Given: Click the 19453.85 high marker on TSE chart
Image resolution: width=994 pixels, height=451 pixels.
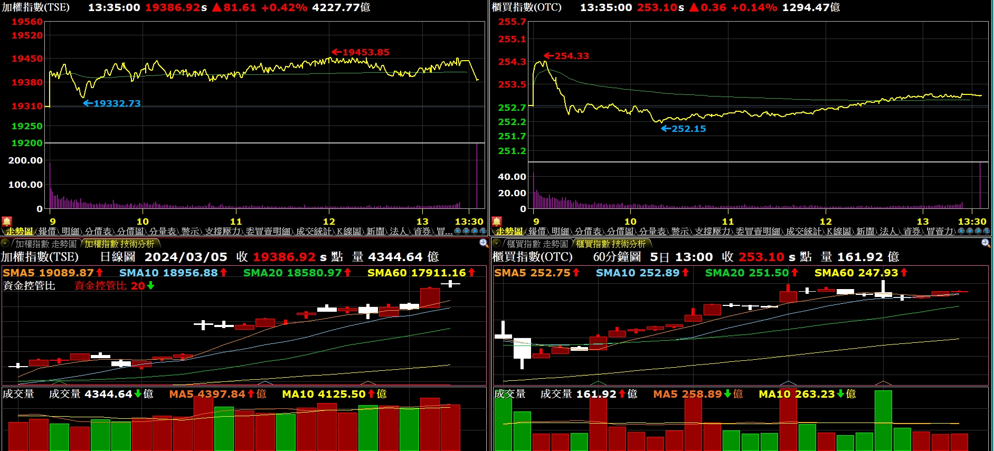Looking at the screenshot, I should 365,52.
